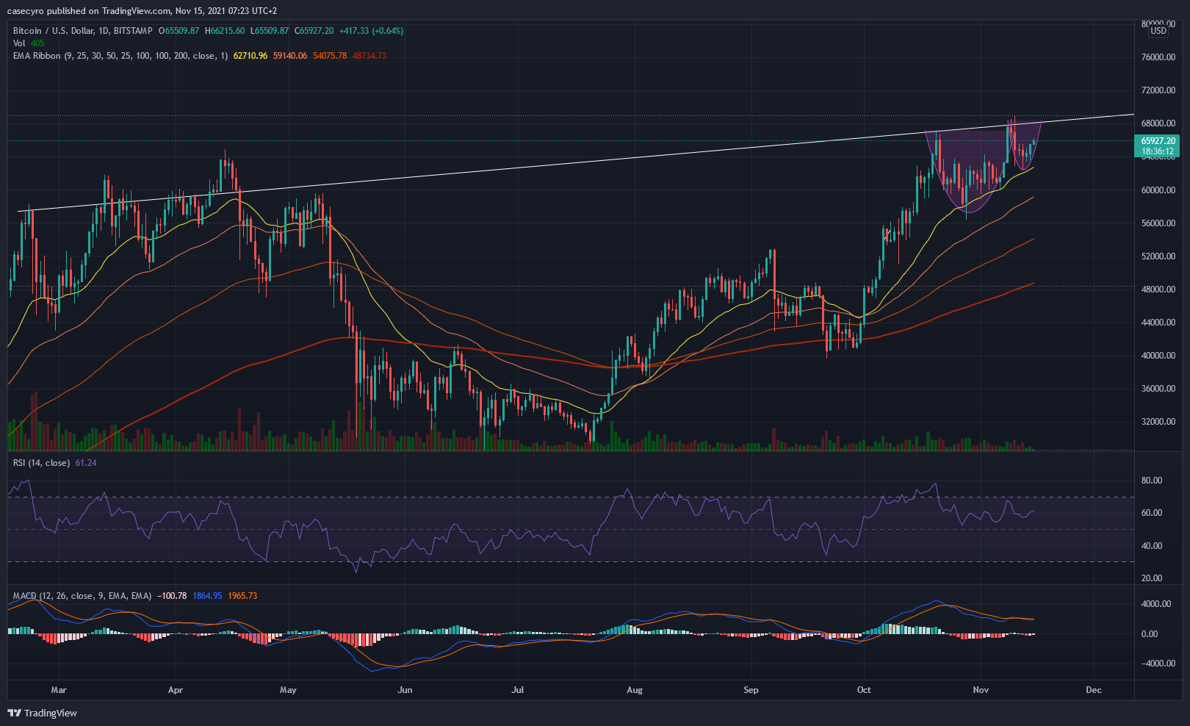The image size is (1190, 726).
Task: Click the RSI value 61.24 in legend
Action: point(86,463)
